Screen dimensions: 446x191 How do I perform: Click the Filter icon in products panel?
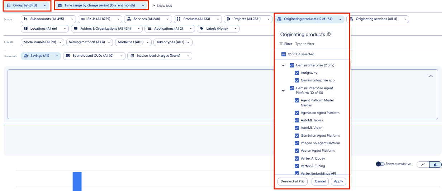click(281, 44)
